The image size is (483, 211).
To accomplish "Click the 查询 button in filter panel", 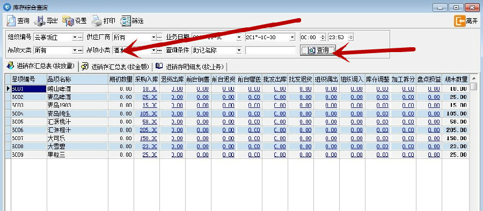I will [318, 50].
